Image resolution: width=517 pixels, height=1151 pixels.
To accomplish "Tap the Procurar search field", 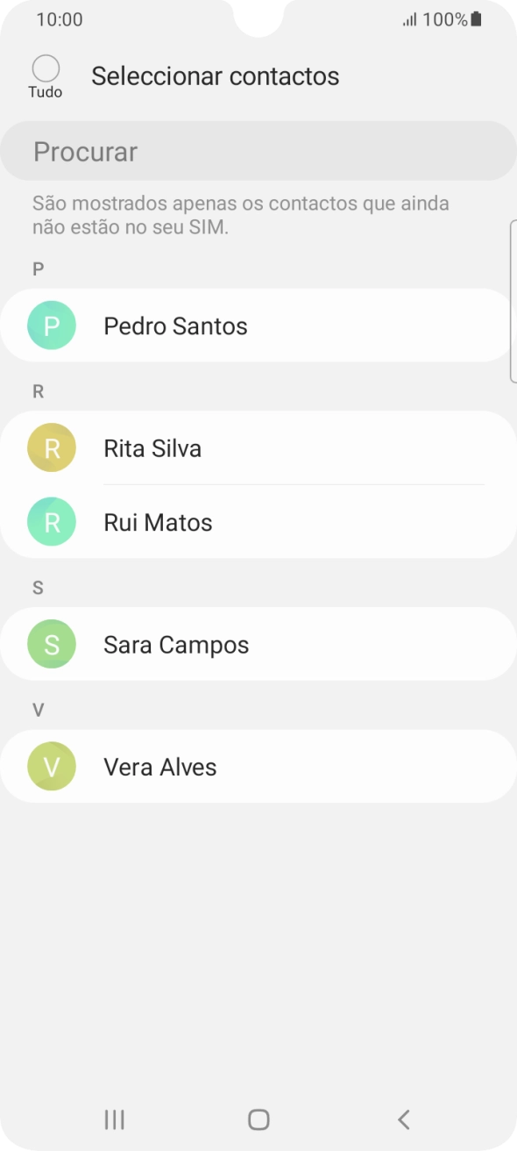I will point(258,151).
